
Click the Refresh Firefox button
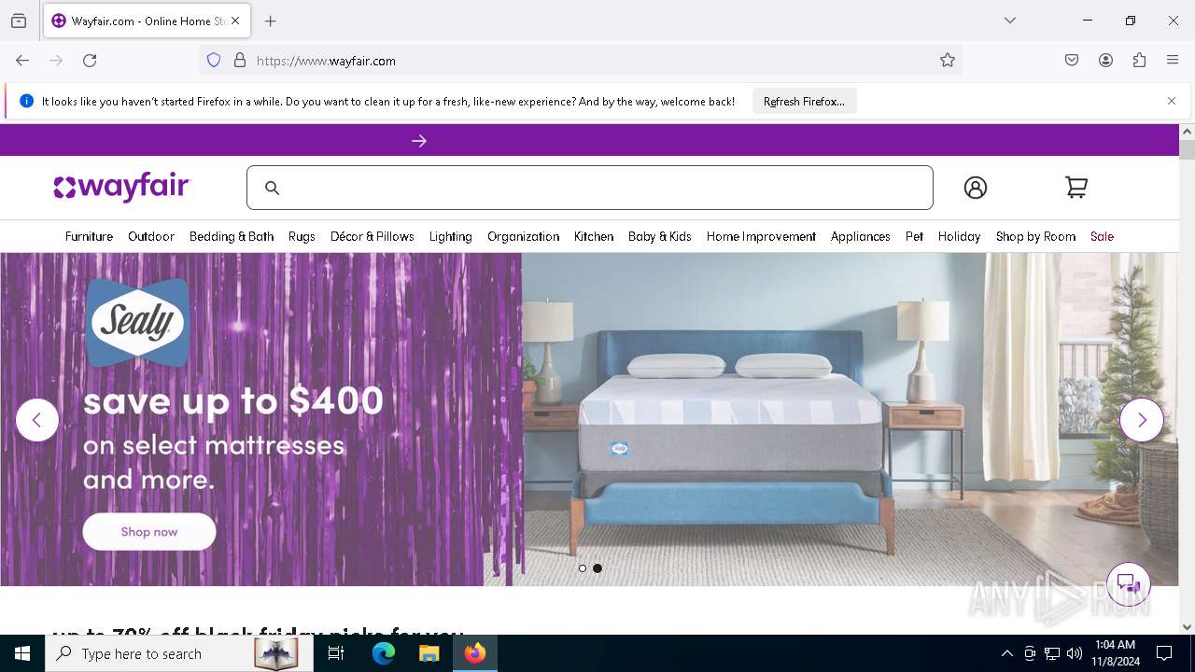coord(804,101)
